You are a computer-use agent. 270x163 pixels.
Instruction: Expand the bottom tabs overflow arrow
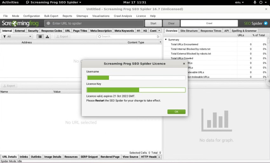tap(159, 157)
